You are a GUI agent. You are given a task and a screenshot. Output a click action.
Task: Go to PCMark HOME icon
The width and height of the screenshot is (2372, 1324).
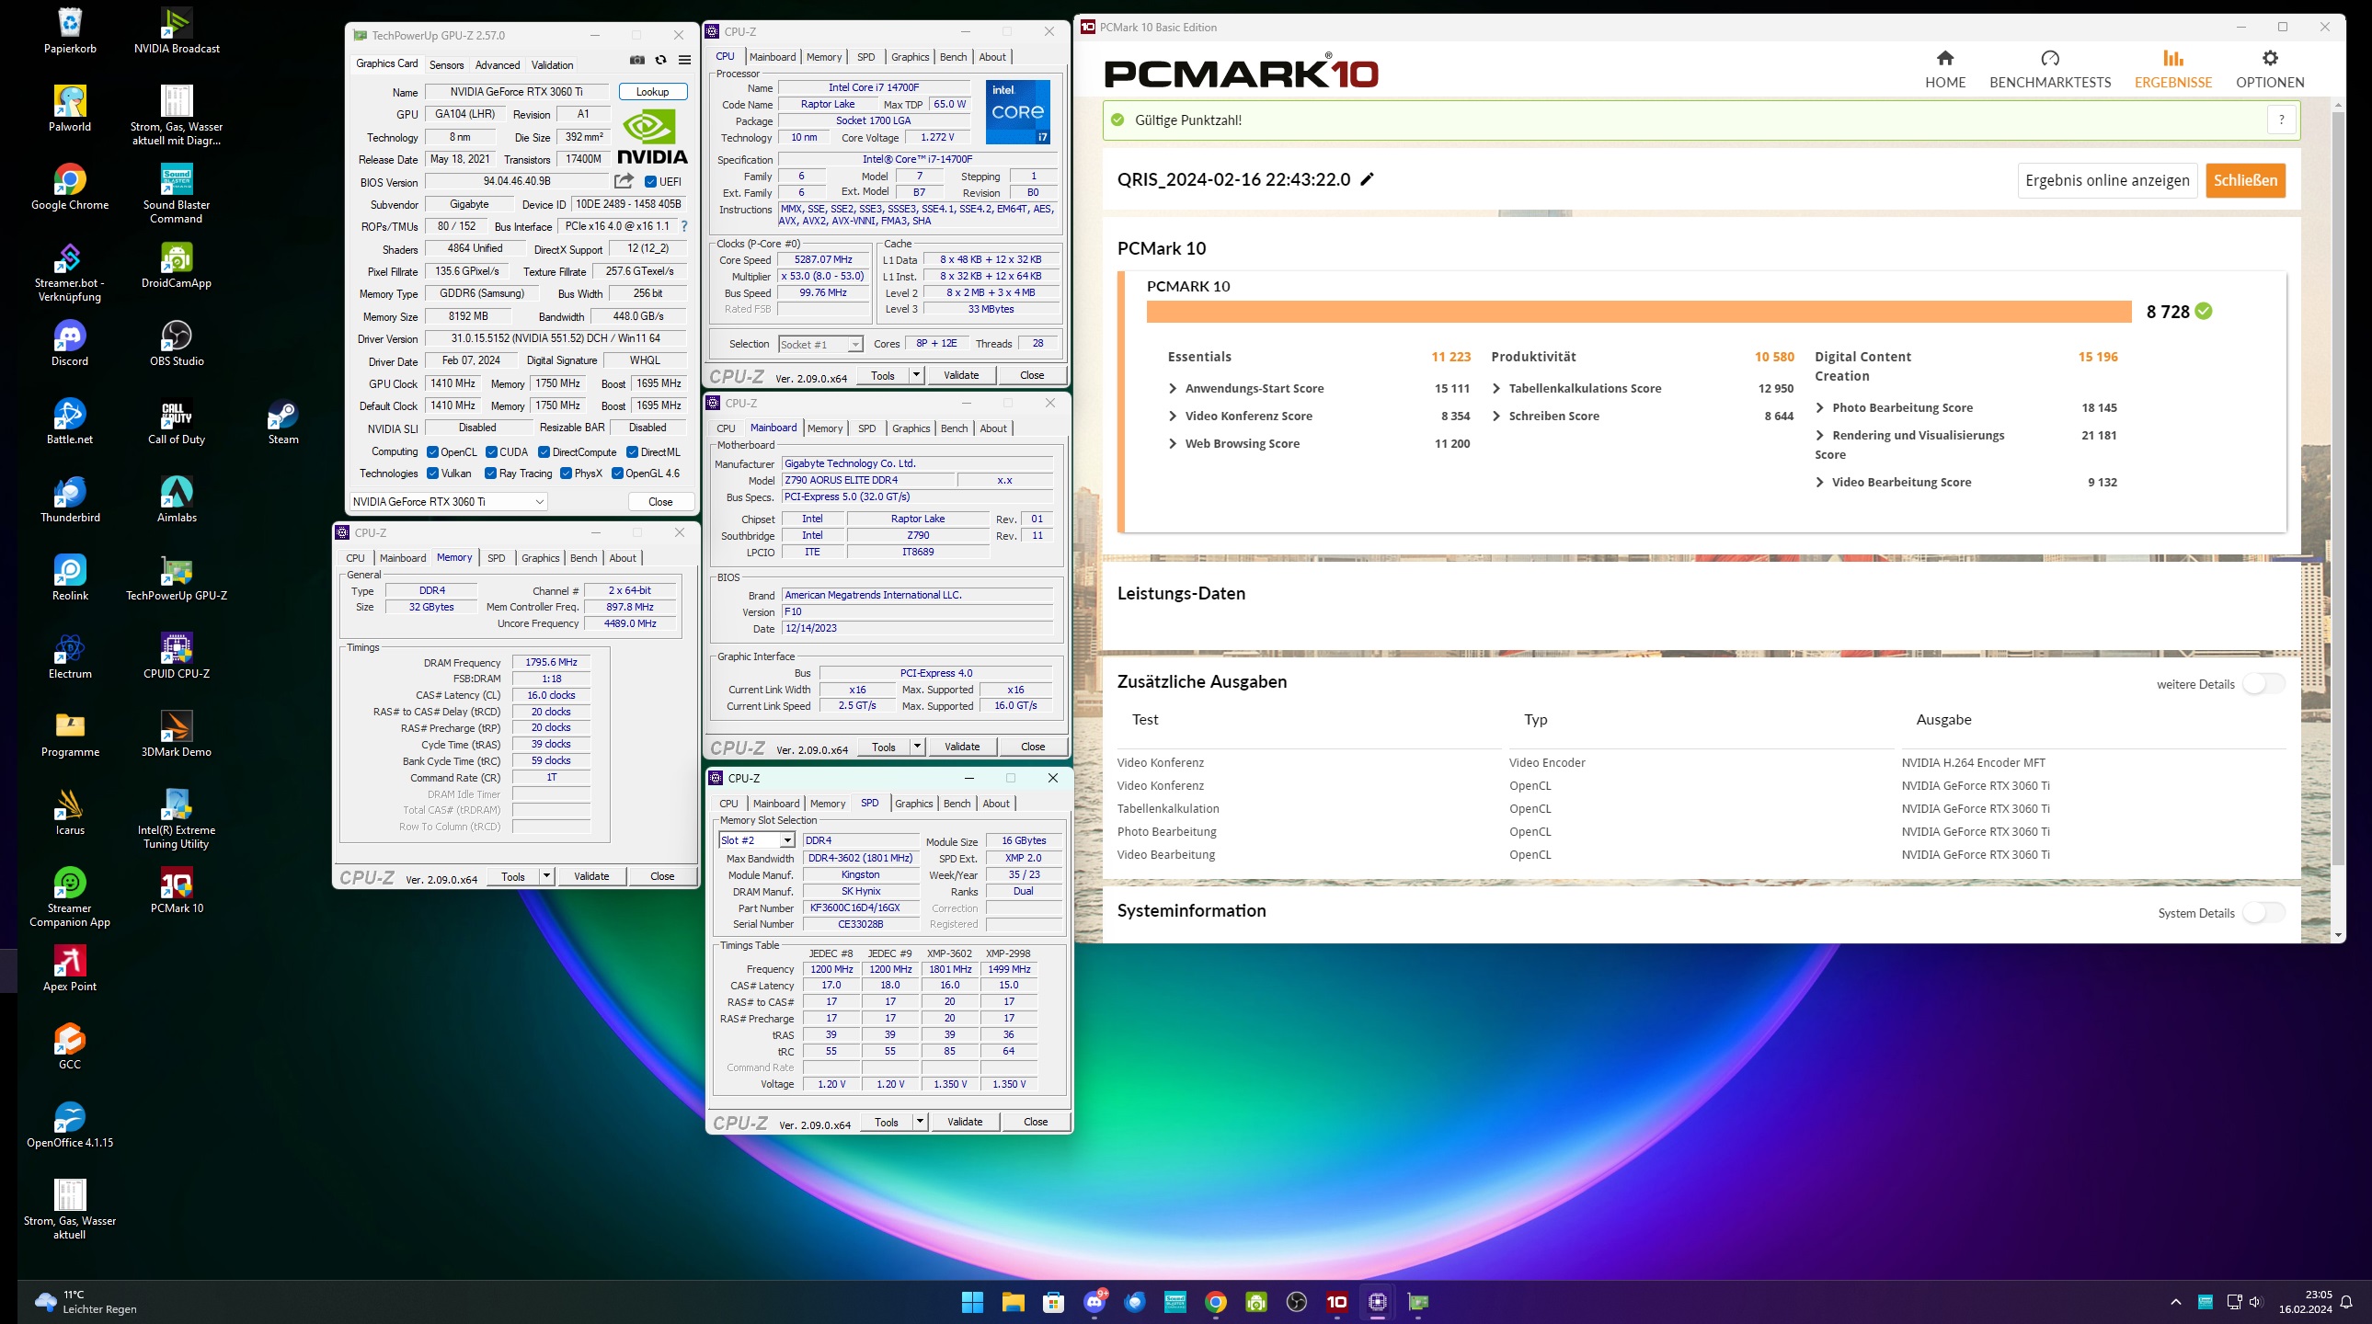[x=1944, y=59]
